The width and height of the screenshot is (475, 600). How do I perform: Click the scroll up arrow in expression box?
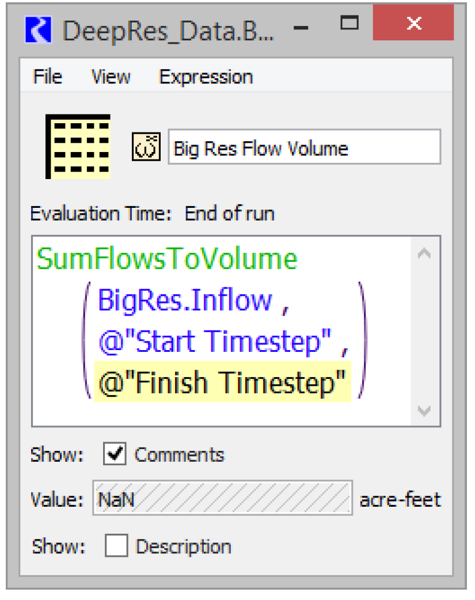424,253
